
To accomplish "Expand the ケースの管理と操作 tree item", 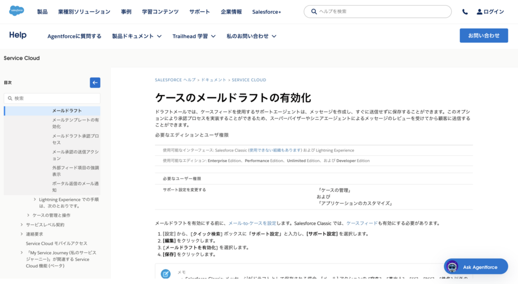I will click(x=28, y=215).
